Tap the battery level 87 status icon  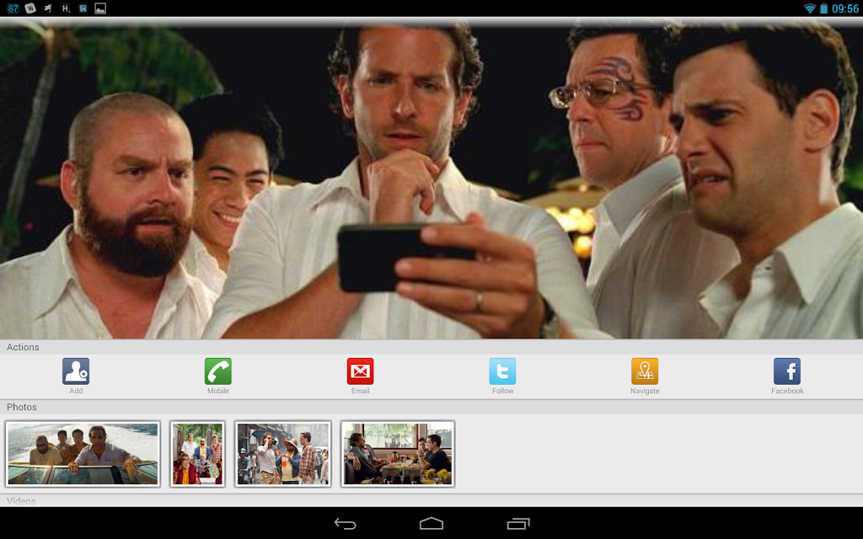click(13, 8)
